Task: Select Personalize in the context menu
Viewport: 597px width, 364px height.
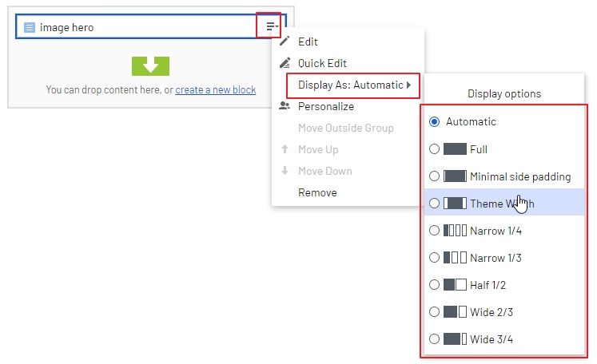Action: point(325,106)
